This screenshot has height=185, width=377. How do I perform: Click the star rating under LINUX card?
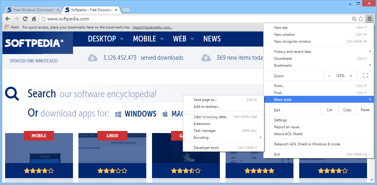coord(112,171)
